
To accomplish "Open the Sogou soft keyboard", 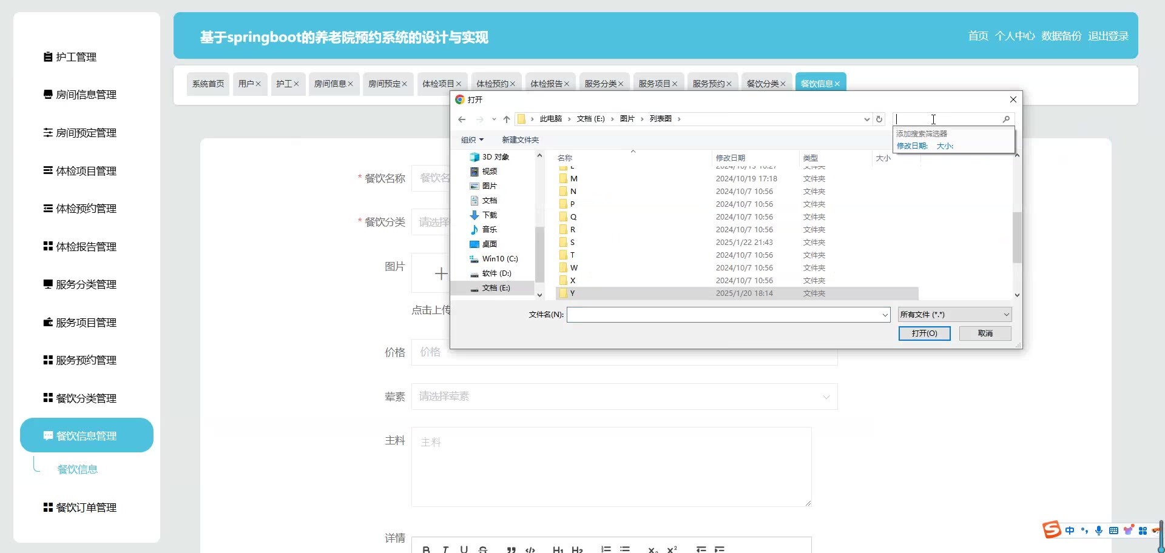I will pos(1113,531).
